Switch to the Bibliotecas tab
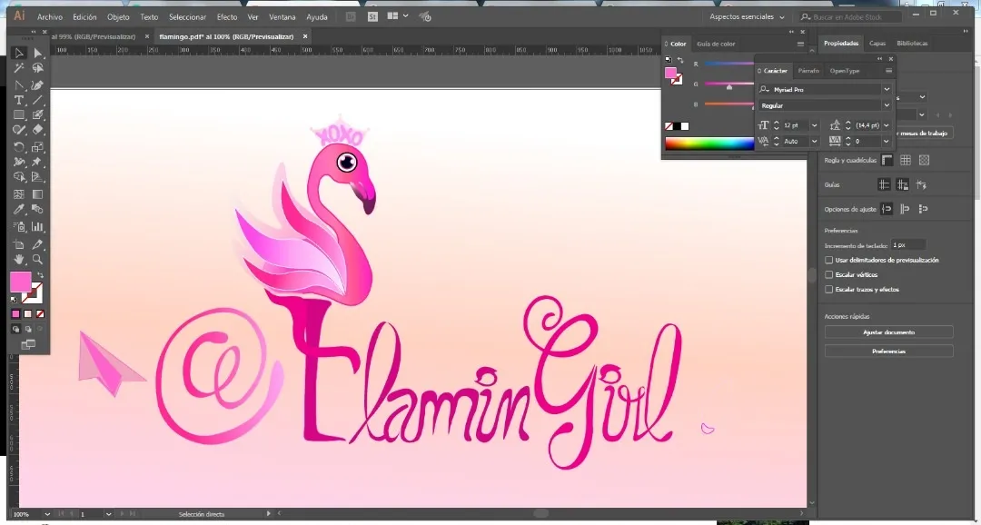Viewport: 981px width, 525px height. coord(912,44)
